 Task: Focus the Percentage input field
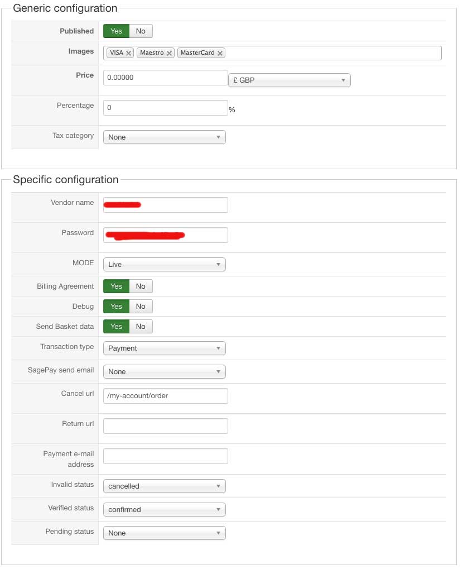165,108
